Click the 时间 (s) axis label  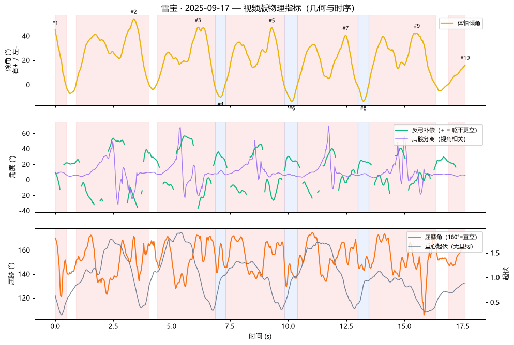tap(260, 336)
